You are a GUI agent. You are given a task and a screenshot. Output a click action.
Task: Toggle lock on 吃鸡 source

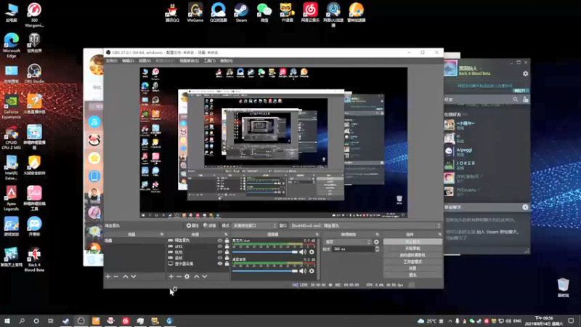coord(227,252)
